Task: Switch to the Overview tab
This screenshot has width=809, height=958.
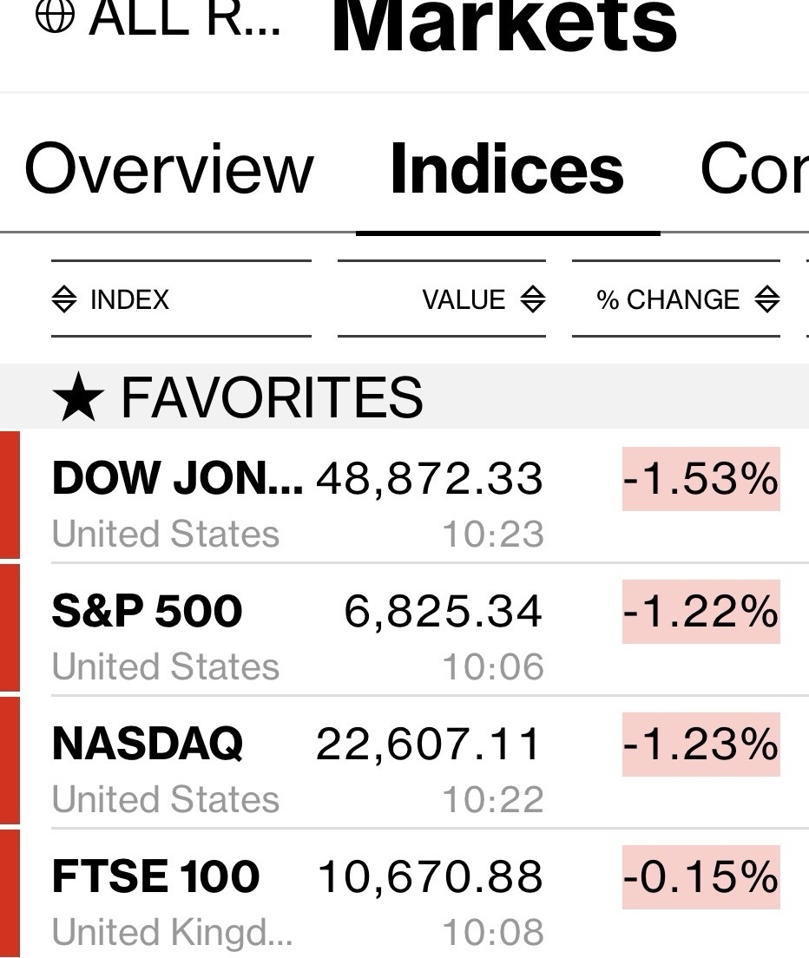Action: tap(168, 168)
